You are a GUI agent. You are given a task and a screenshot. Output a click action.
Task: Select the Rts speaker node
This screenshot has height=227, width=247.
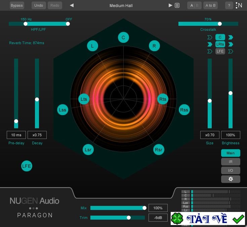point(163,99)
